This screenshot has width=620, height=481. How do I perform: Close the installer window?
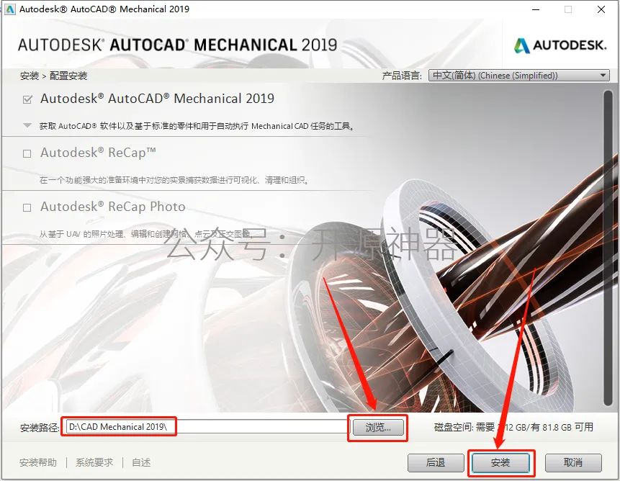click(601, 9)
